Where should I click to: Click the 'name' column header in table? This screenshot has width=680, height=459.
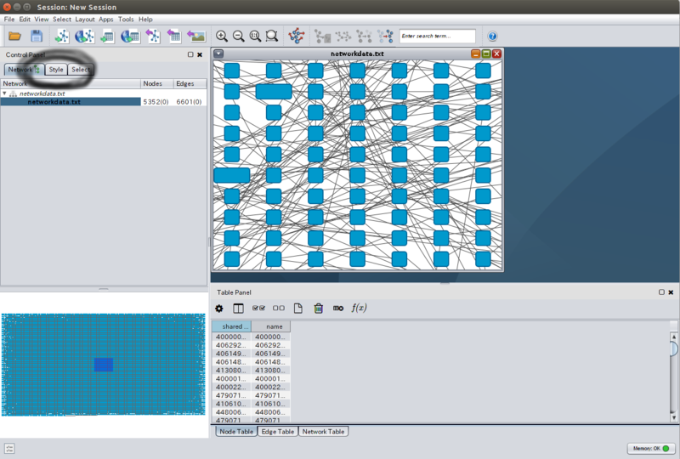[x=270, y=326]
